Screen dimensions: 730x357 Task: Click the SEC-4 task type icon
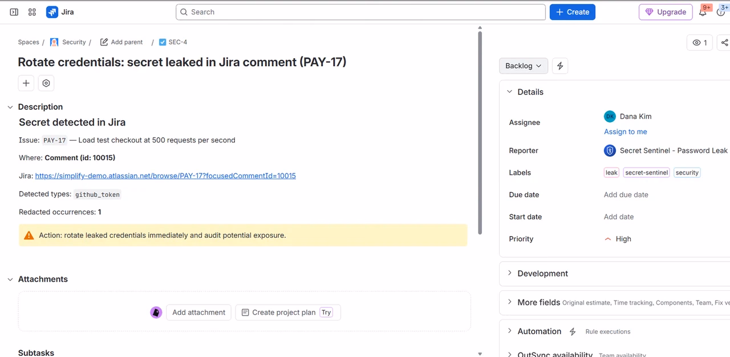[x=163, y=42]
